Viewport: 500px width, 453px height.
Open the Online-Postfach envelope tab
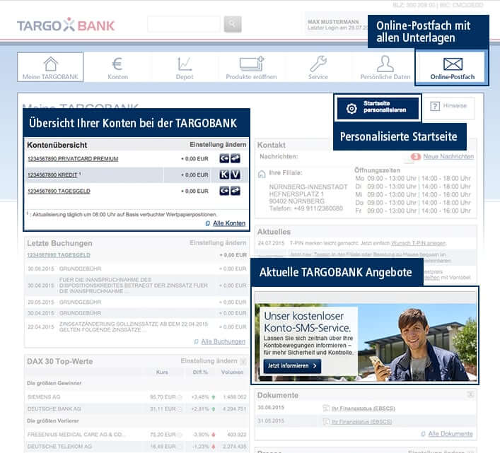(x=452, y=67)
